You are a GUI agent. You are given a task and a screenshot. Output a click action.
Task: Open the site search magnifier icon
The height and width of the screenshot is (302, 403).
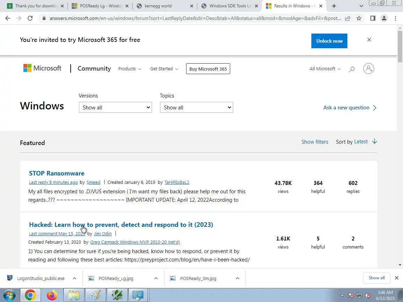[x=352, y=69]
